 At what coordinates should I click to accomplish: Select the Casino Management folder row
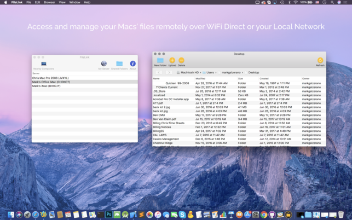coord(166,139)
